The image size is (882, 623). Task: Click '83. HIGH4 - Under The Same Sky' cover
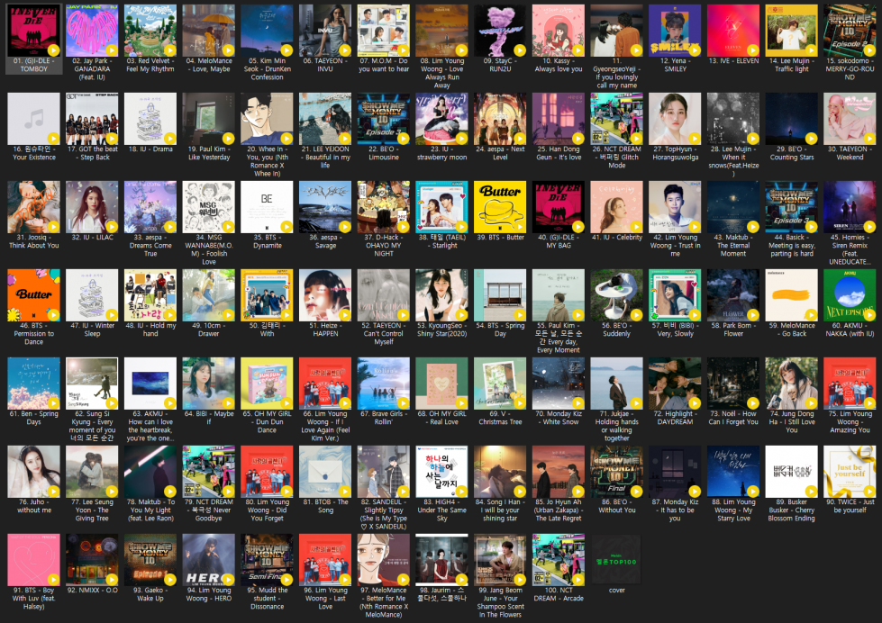coord(441,472)
